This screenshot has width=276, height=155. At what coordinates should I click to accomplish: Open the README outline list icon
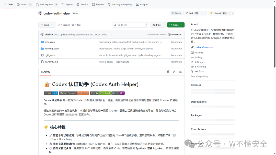pyautogui.click(x=180, y=72)
